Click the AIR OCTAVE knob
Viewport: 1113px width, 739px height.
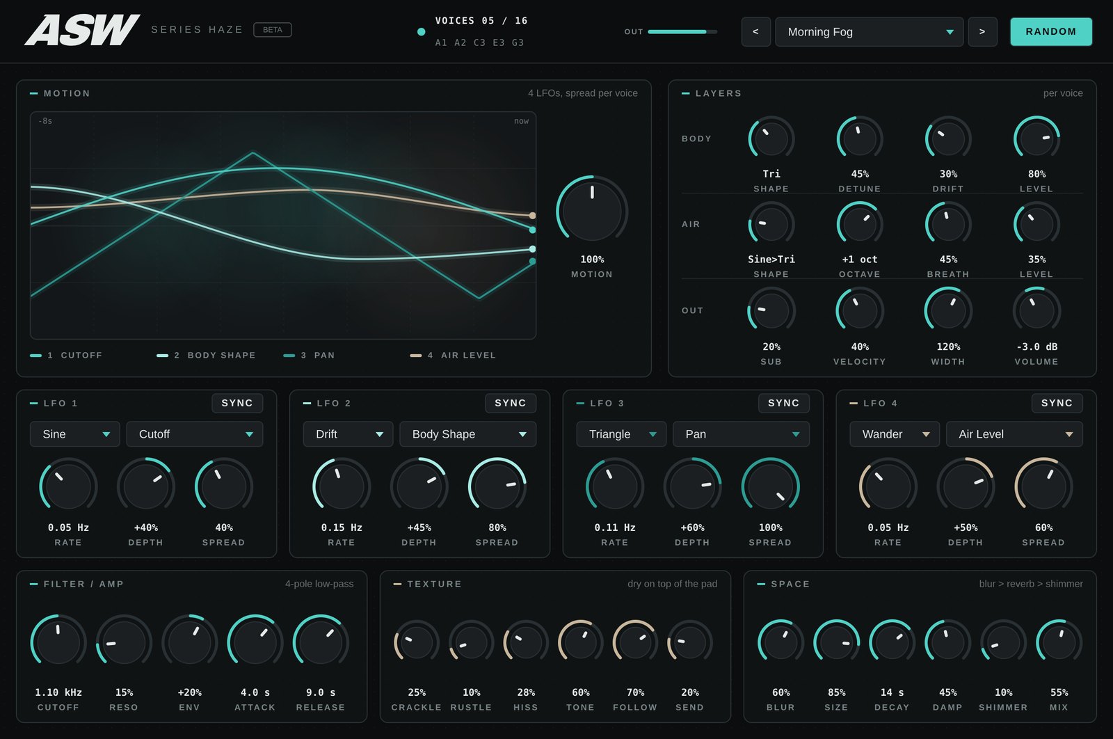[860, 224]
